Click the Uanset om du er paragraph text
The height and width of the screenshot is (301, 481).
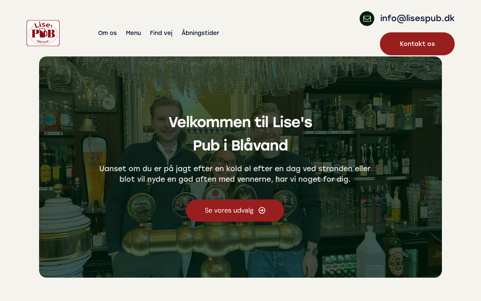[x=235, y=174]
